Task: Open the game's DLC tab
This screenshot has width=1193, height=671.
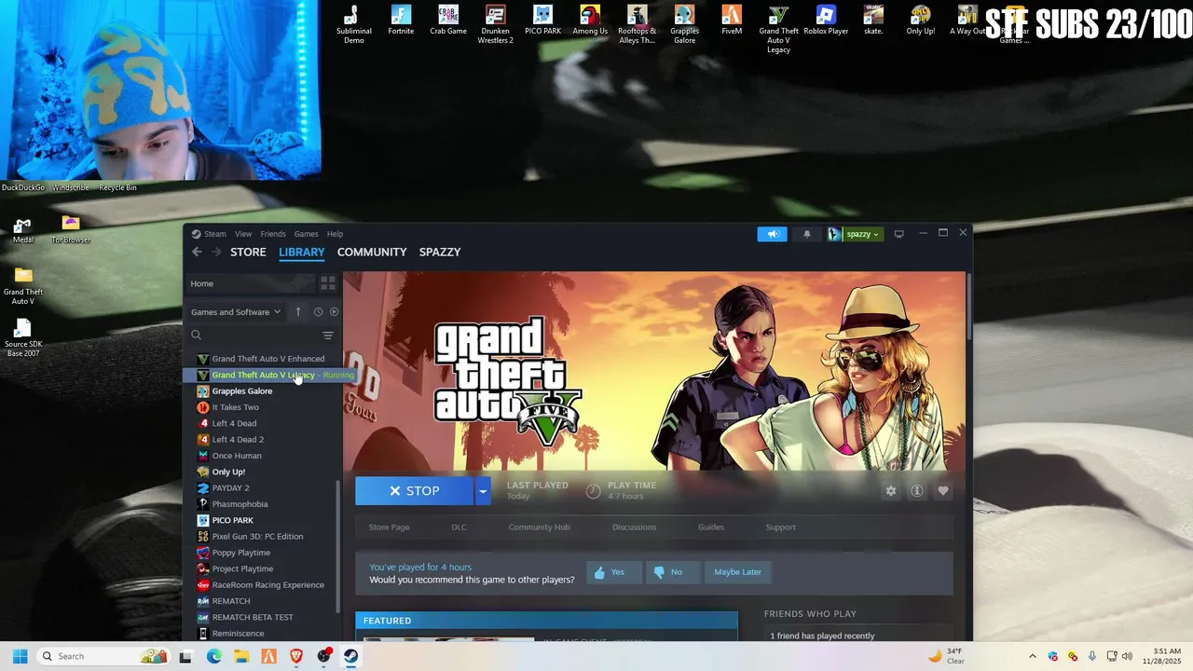Action: pos(459,527)
